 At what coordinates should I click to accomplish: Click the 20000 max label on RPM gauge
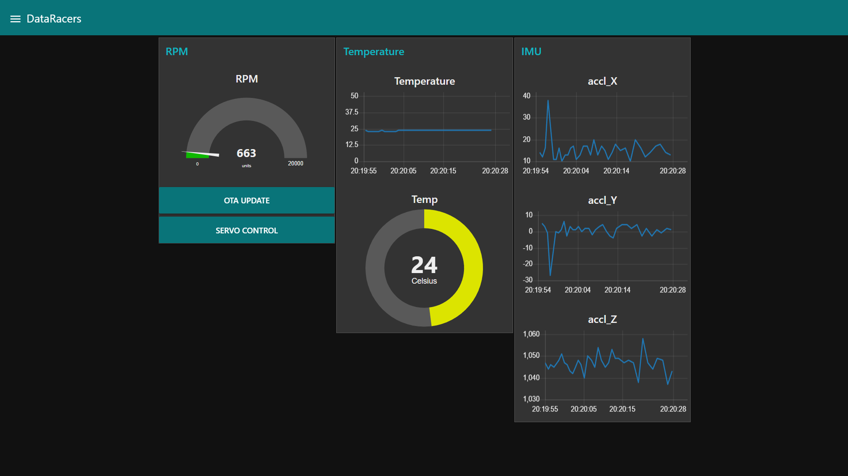click(296, 163)
